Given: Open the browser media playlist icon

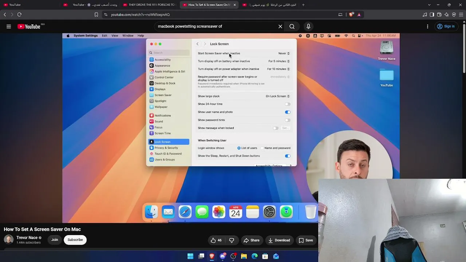Looking at the screenshot, I should click(x=425, y=15).
